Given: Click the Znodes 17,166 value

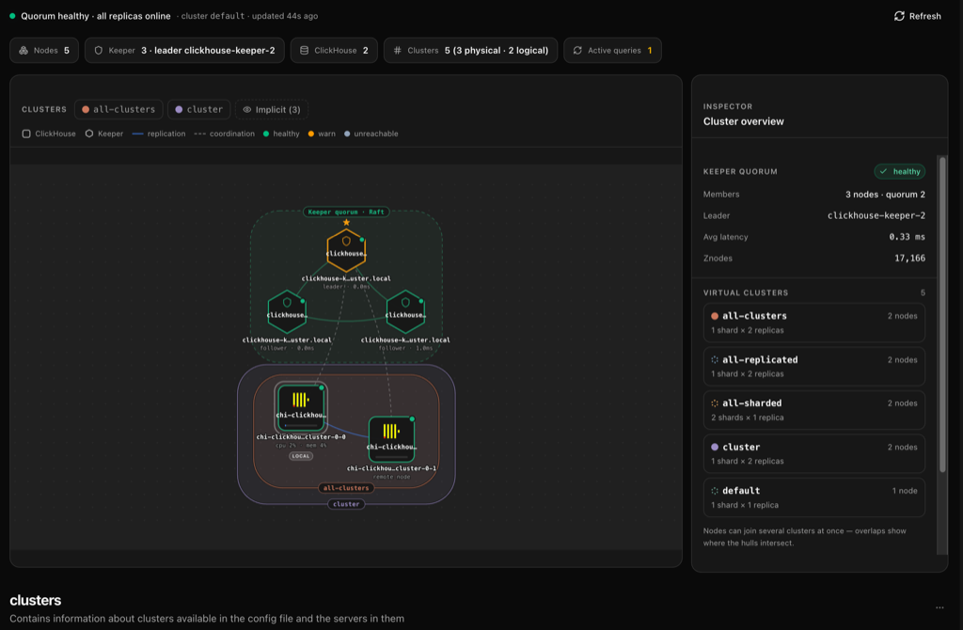Looking at the screenshot, I should coord(909,259).
